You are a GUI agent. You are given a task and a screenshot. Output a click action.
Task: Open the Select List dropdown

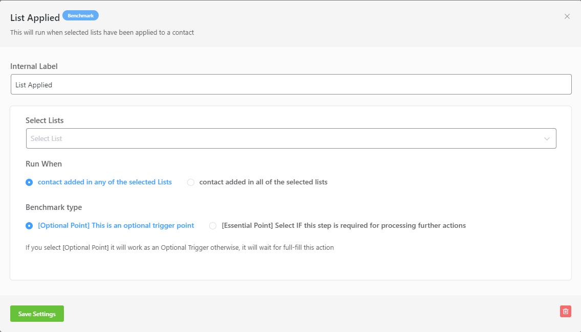290,138
